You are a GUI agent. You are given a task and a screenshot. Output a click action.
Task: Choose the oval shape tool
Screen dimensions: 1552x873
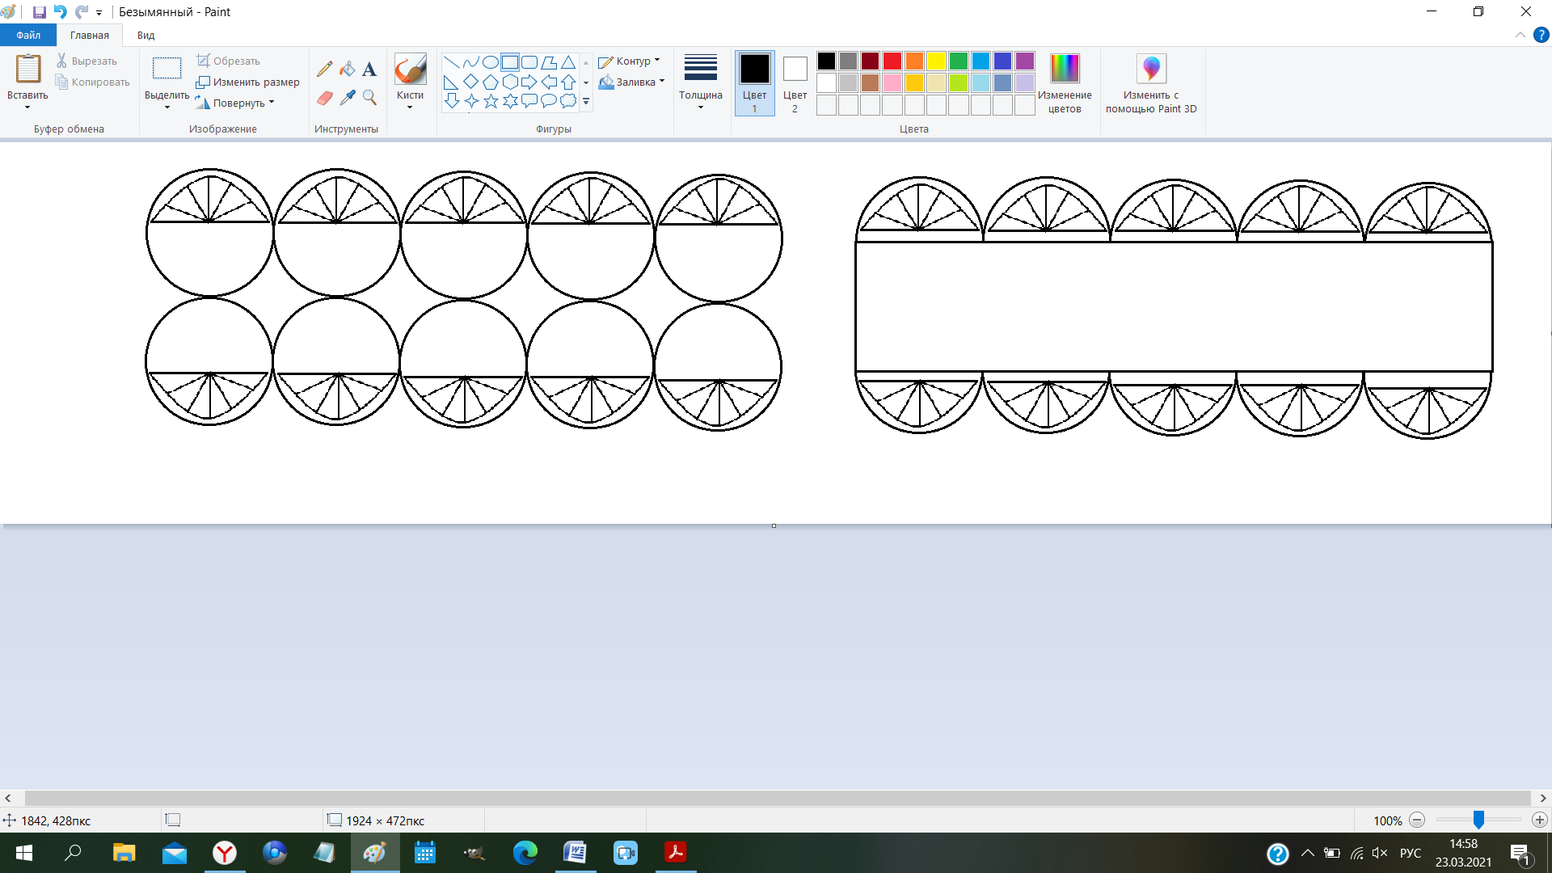click(491, 62)
